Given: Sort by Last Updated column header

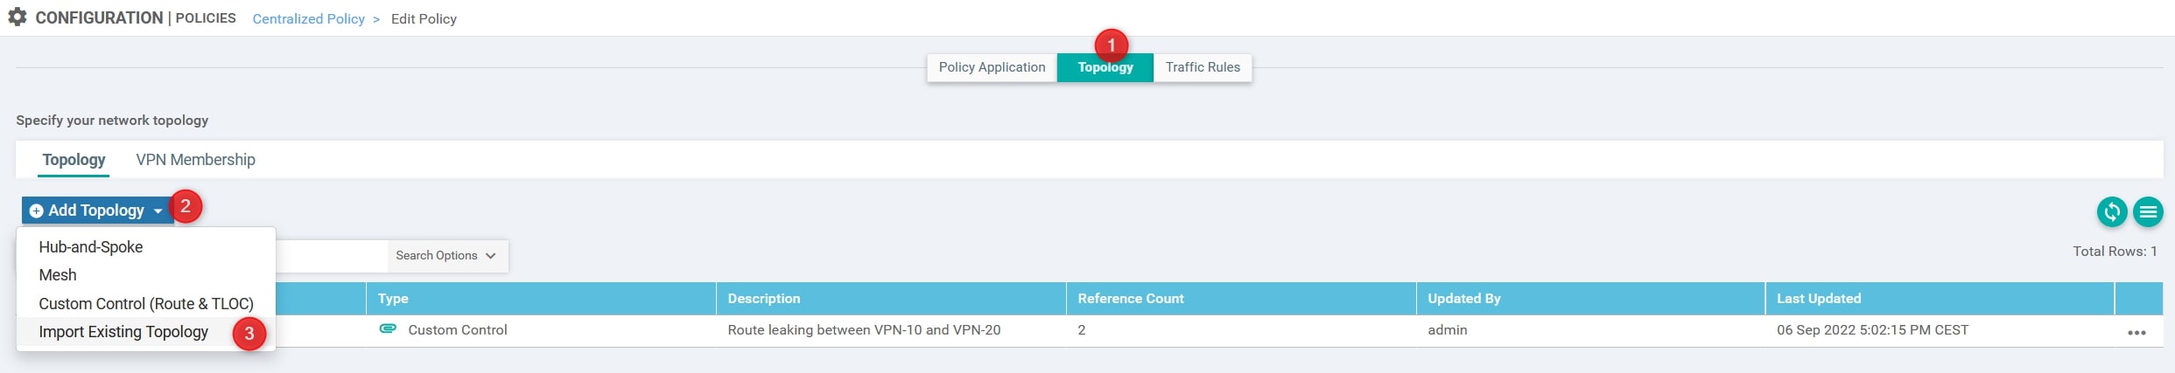Looking at the screenshot, I should [1818, 299].
